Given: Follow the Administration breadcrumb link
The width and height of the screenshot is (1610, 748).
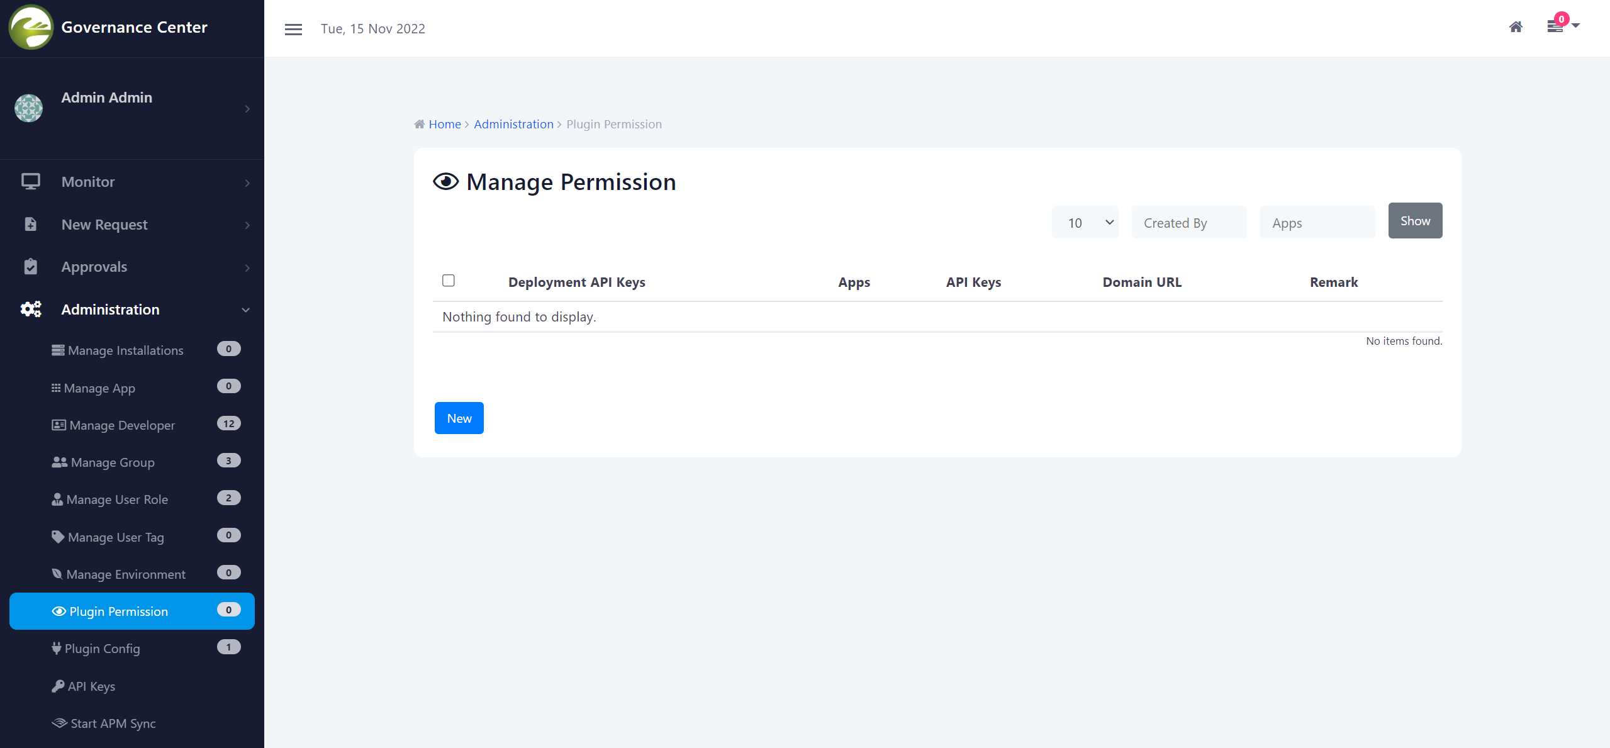Looking at the screenshot, I should 513,125.
